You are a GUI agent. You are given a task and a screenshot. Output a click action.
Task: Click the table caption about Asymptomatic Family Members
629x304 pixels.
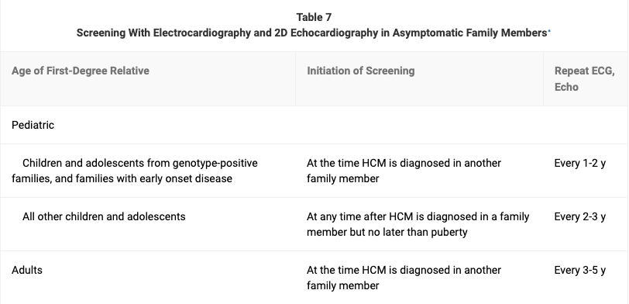pos(311,33)
